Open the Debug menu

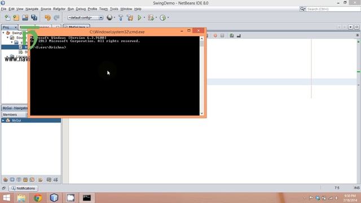click(81, 9)
